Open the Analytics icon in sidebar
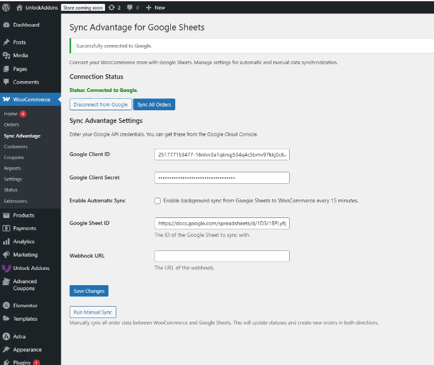 click(6, 241)
